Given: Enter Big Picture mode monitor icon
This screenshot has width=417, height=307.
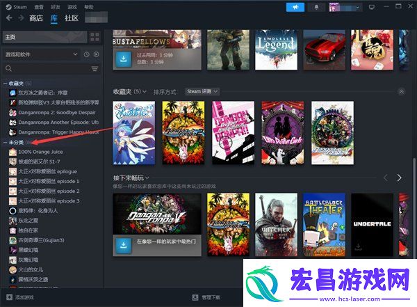Looking at the screenshot, I should pyautogui.click(x=372, y=7).
